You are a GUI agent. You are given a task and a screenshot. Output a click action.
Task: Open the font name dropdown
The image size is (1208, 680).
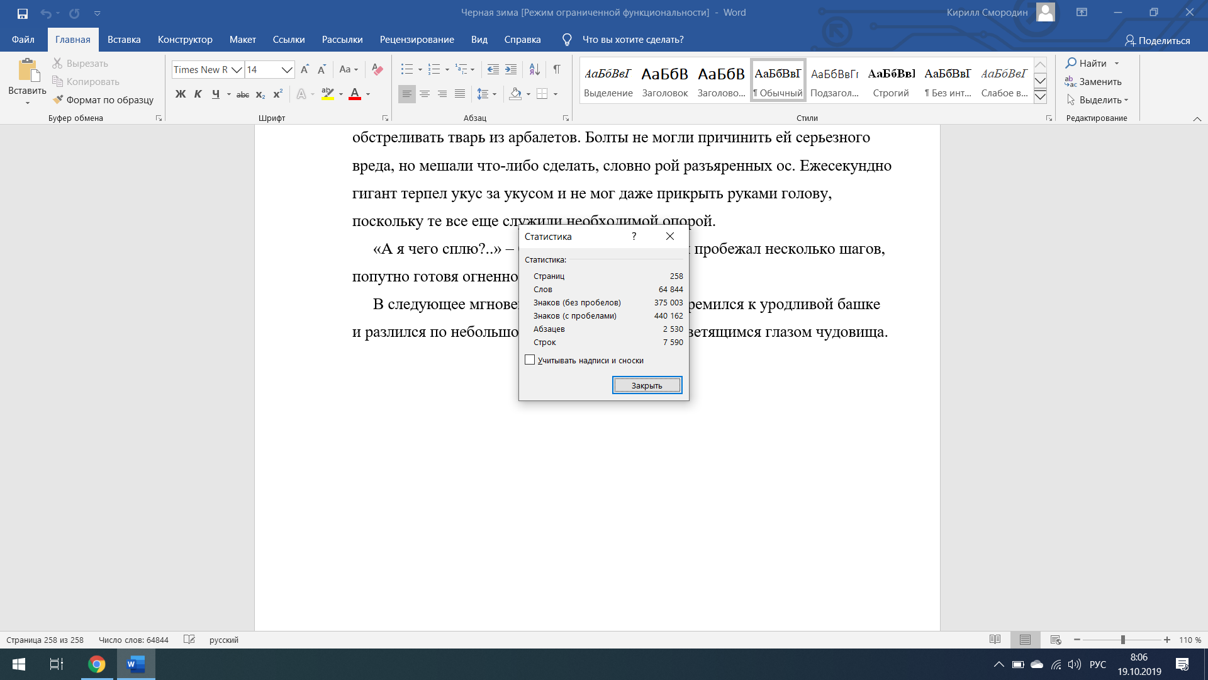237,69
